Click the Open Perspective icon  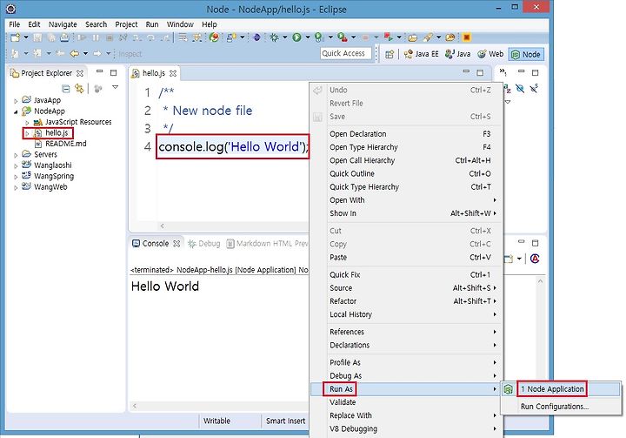coord(390,54)
